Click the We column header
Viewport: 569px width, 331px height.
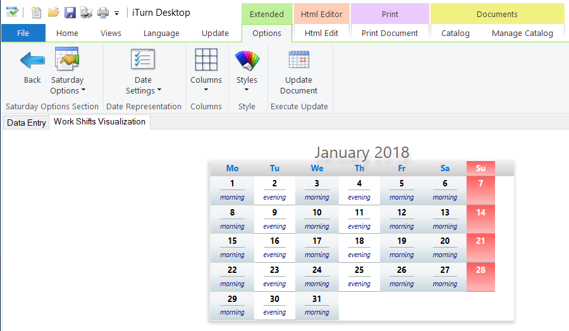pyautogui.click(x=317, y=168)
